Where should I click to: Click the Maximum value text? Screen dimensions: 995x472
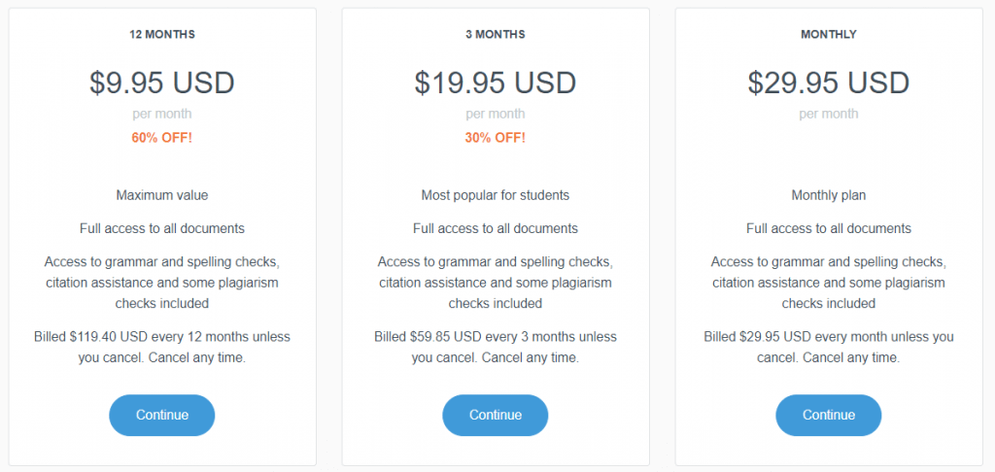[x=162, y=195]
